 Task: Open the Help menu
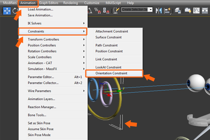coord(131,3)
